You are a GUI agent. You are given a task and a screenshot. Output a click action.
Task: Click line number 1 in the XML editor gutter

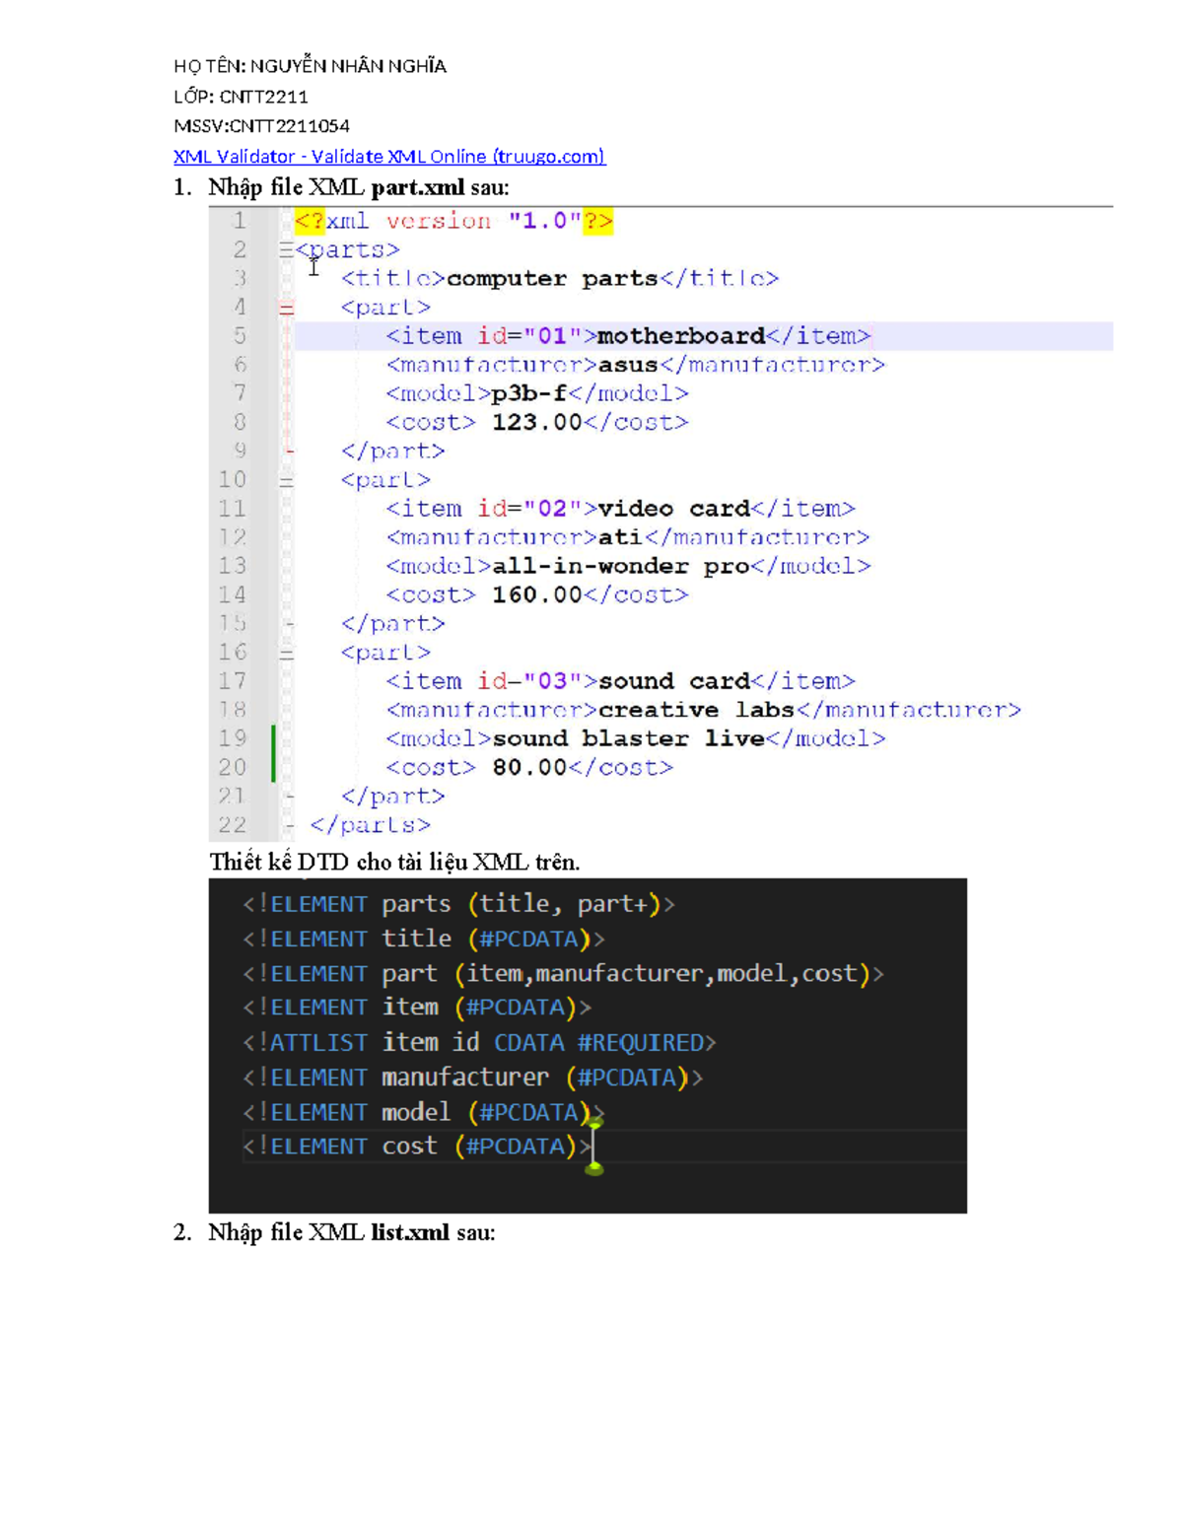click(240, 221)
